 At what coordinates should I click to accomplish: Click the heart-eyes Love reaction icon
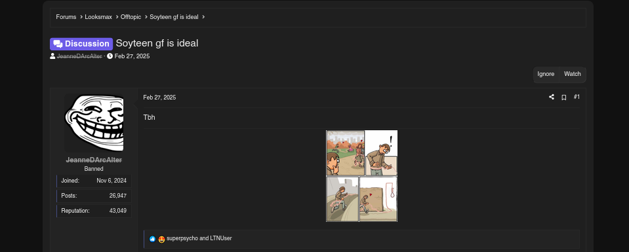point(161,240)
